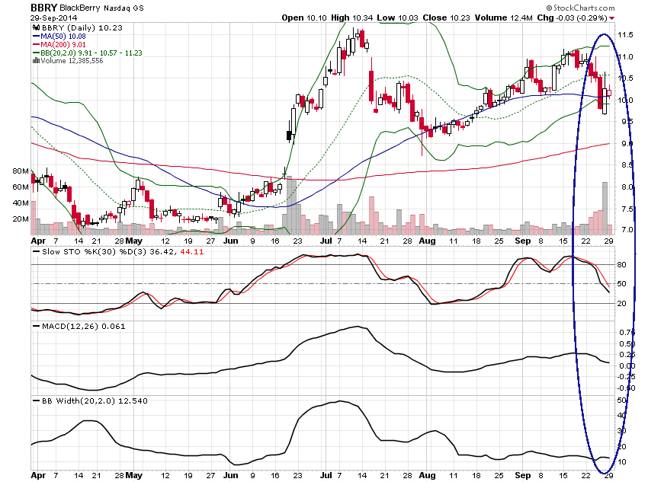Click the Jul label on the price-panel axis
This screenshot has width=648, height=482.
[326, 241]
